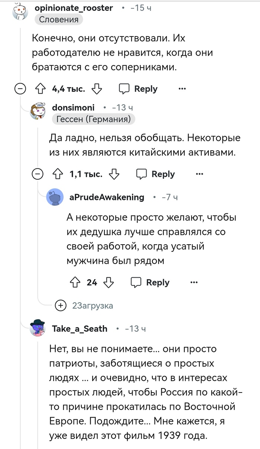Reply to aPrudeAwakening's comment

pyautogui.click(x=150, y=282)
